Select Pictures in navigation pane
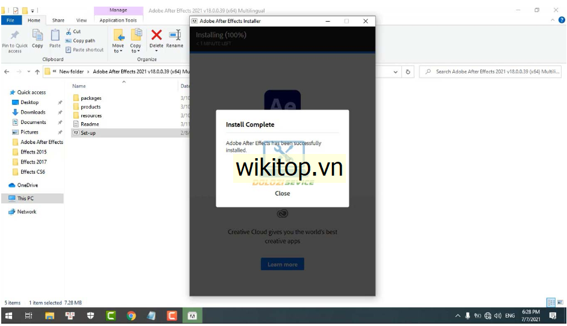The image size is (567, 326). point(29,132)
